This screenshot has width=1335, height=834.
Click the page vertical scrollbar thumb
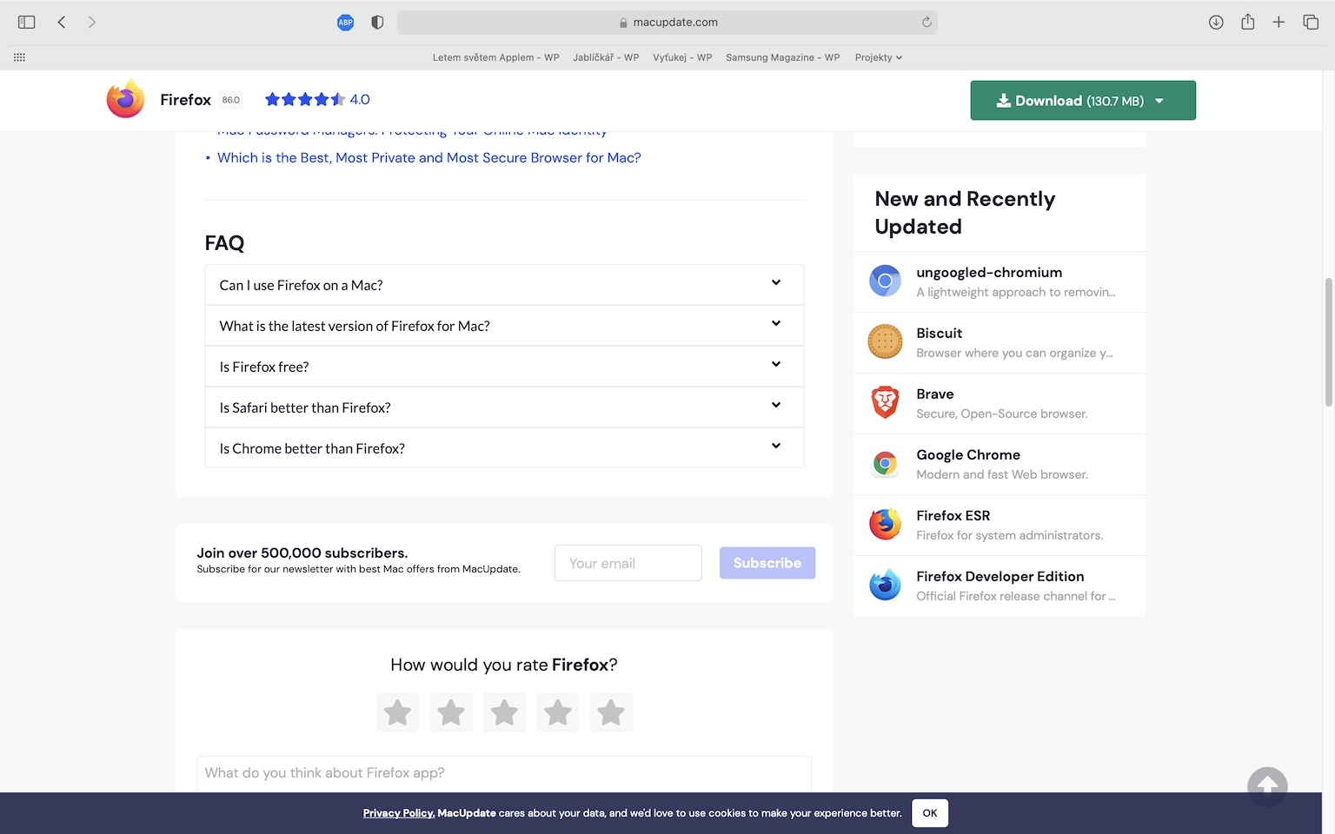[1328, 341]
